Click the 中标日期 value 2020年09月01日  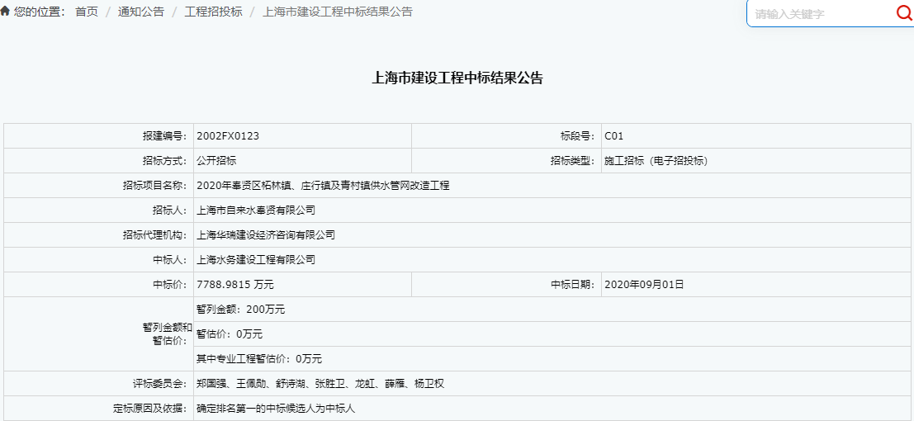644,285
